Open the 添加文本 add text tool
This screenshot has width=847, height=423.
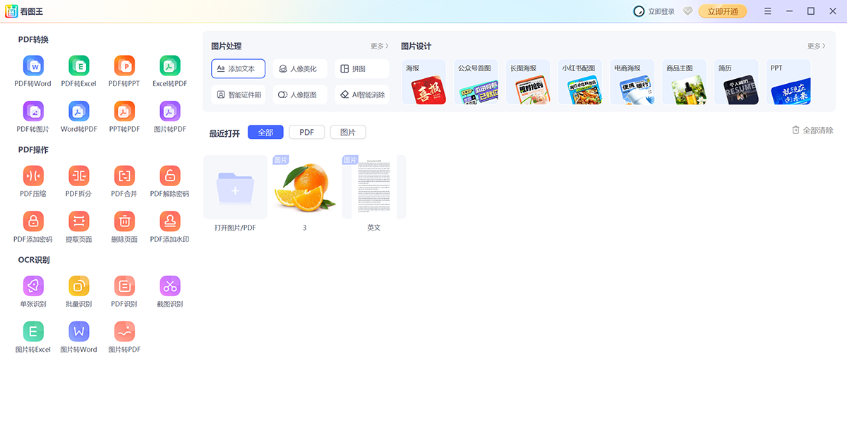point(238,68)
